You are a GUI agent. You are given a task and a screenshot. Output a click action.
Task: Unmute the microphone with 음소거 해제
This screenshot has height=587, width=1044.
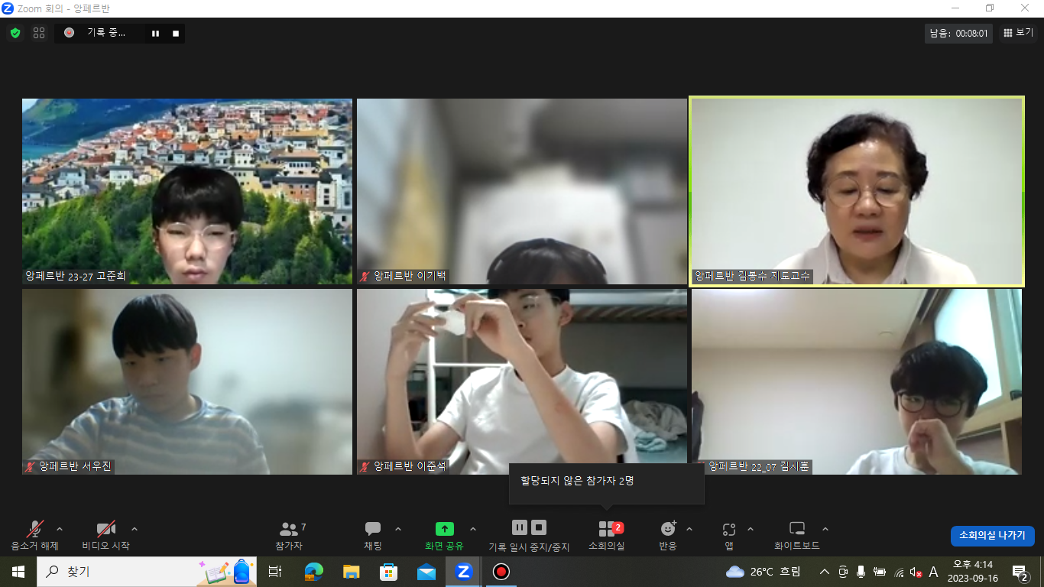click(x=34, y=535)
